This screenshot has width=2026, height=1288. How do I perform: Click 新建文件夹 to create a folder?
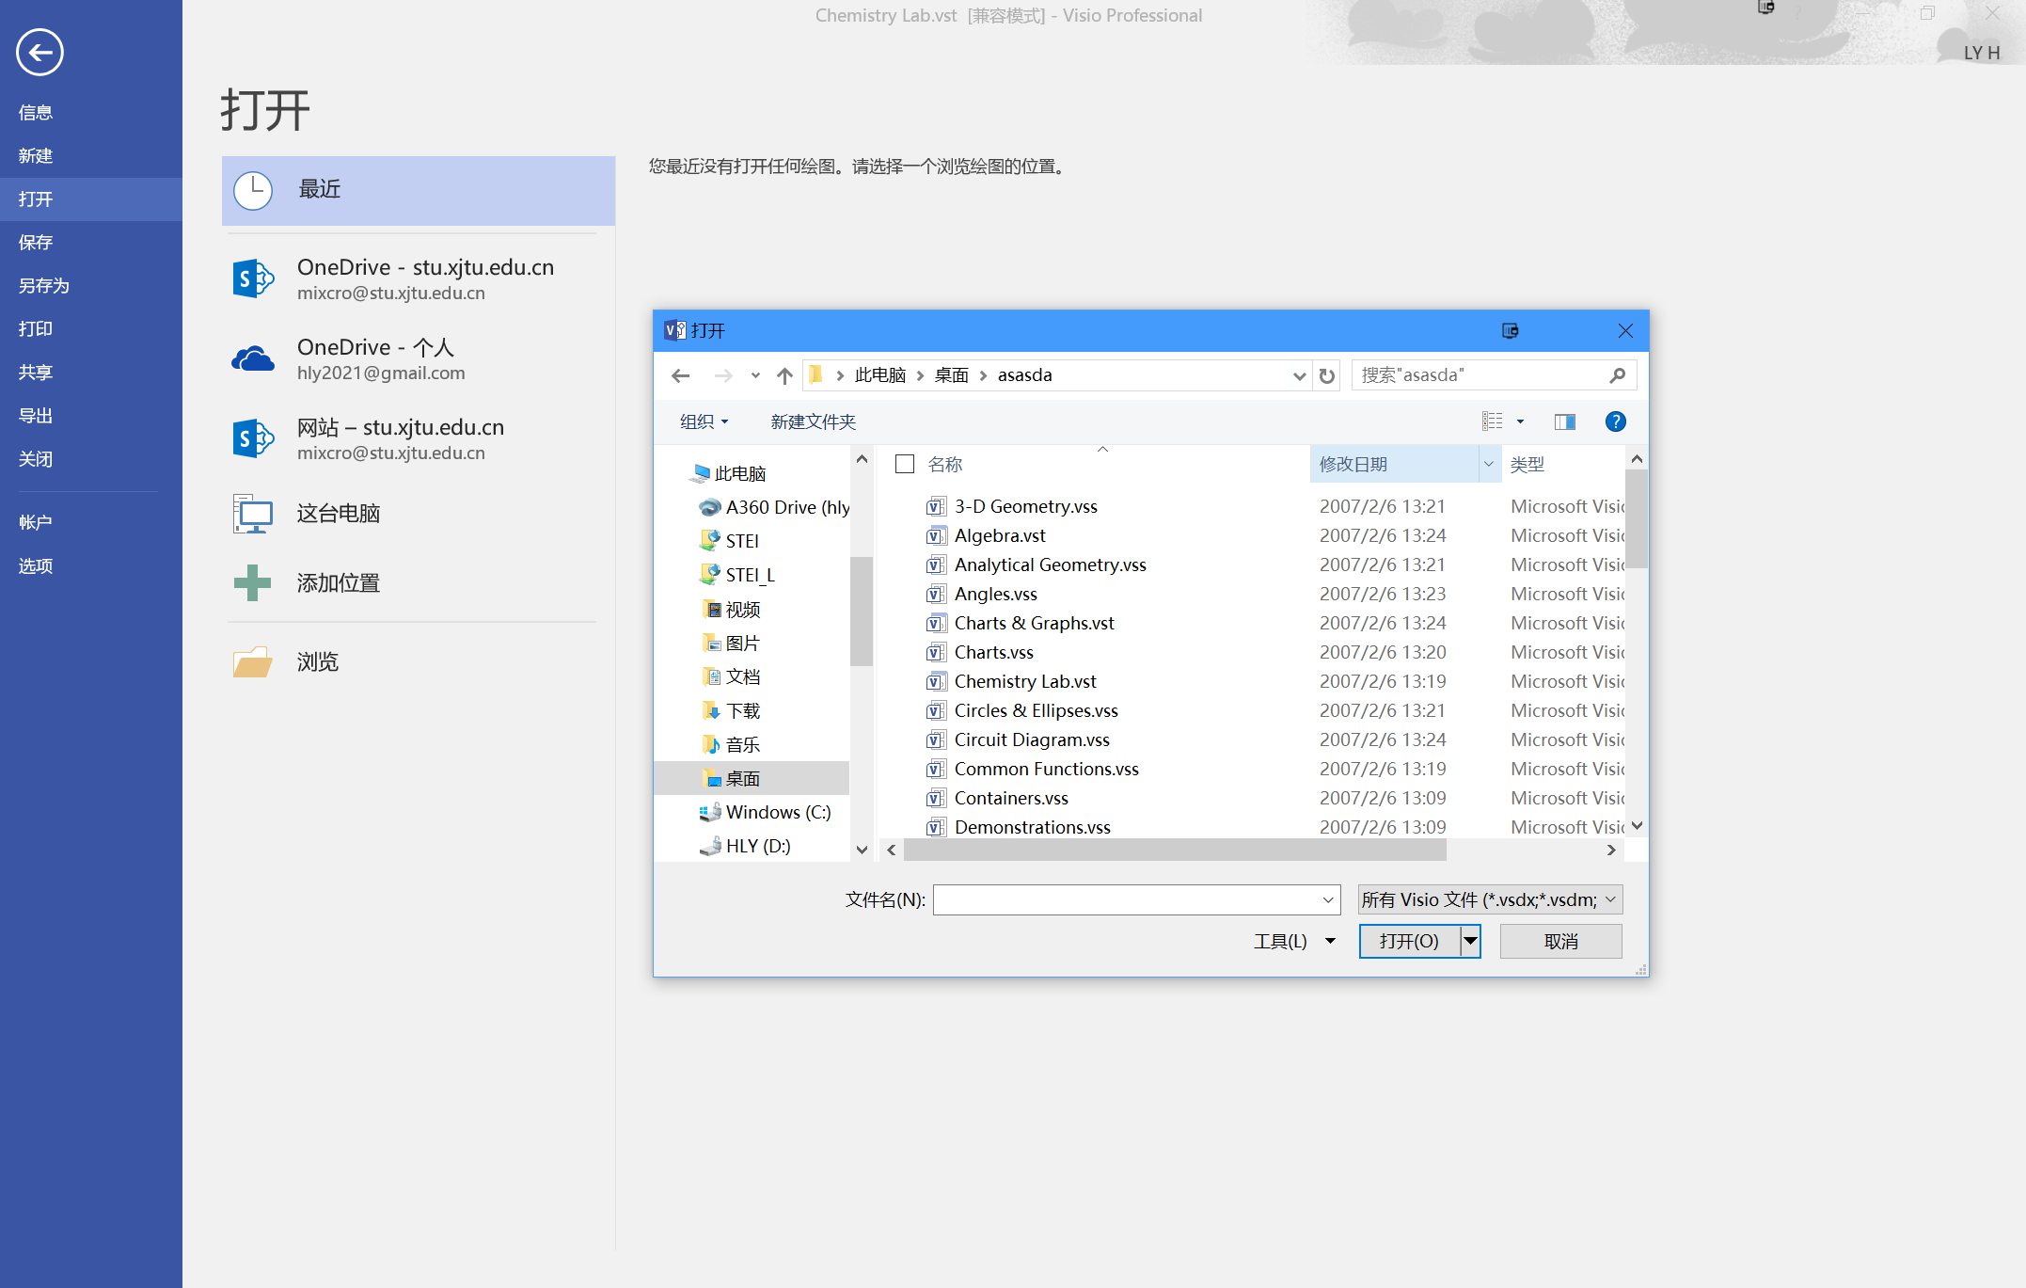812,421
